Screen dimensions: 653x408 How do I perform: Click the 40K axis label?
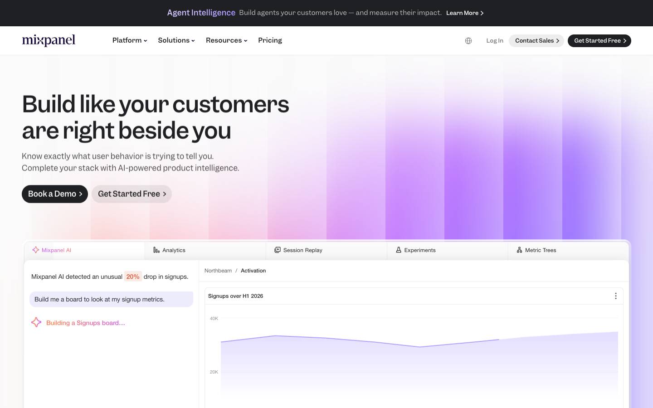pyautogui.click(x=214, y=319)
